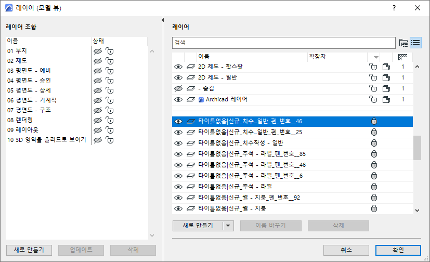Toggle hidden eye for 08 렌더링 combination

coord(98,120)
